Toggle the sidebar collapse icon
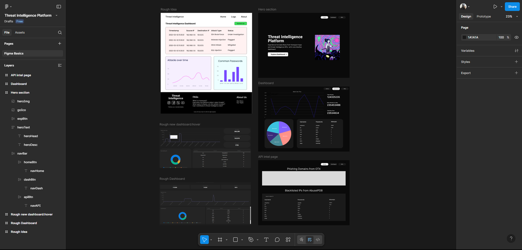Viewport: 522px width, 250px height. click(59, 7)
